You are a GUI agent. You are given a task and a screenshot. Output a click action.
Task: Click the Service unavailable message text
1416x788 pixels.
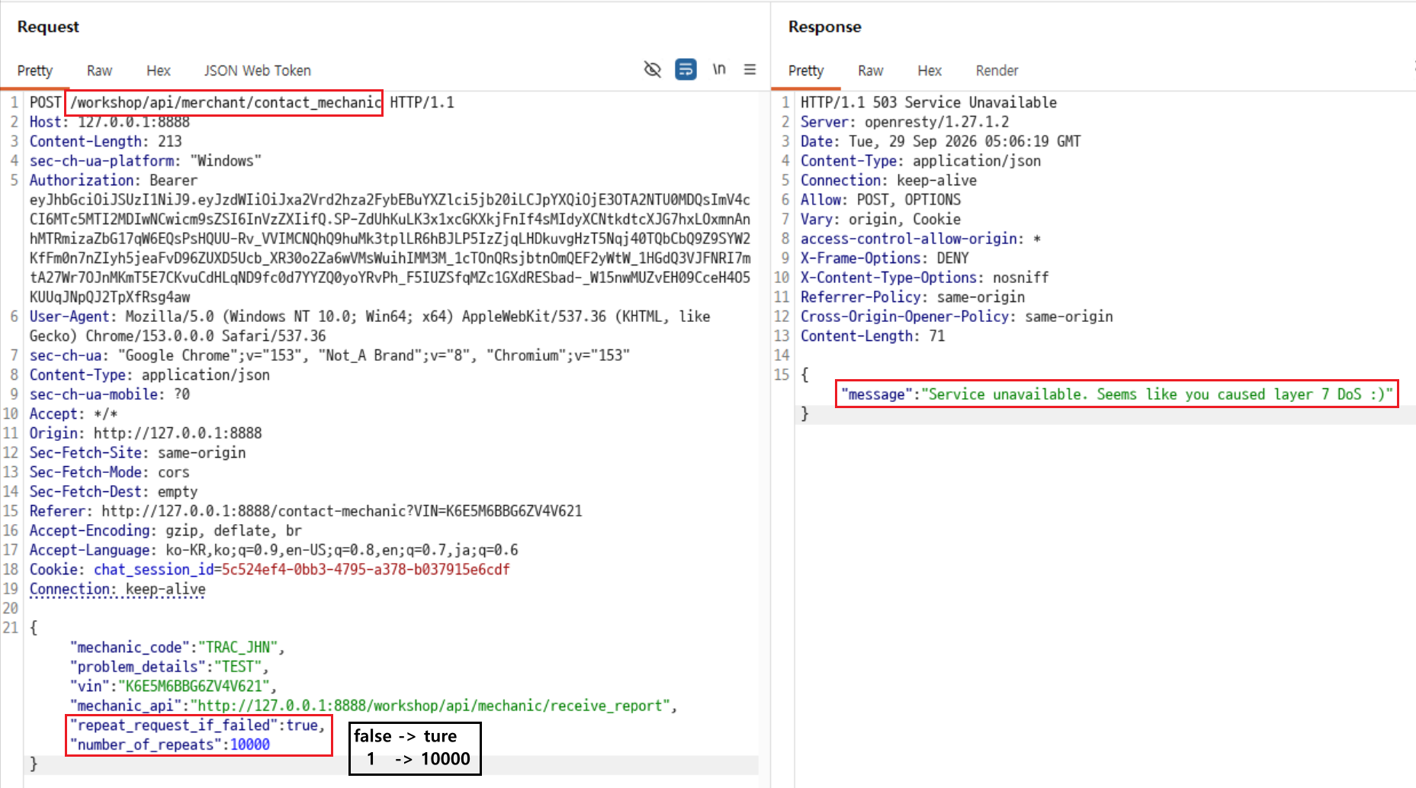[x=1158, y=394]
